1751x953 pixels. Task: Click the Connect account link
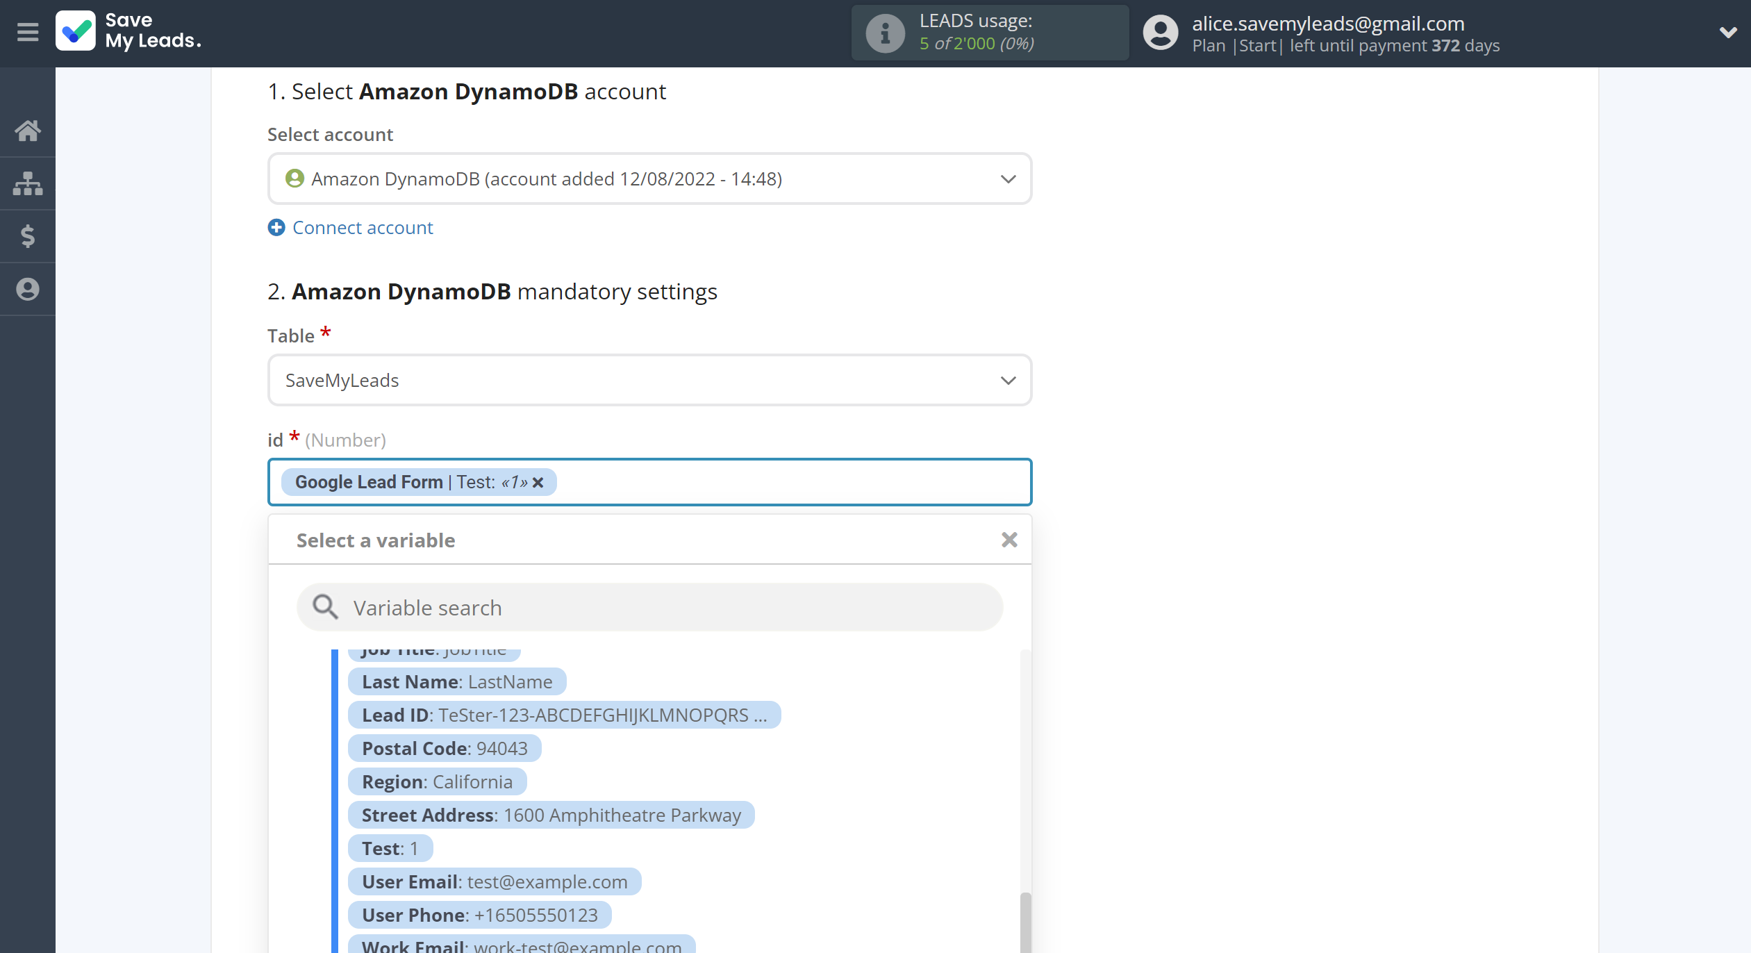(363, 228)
